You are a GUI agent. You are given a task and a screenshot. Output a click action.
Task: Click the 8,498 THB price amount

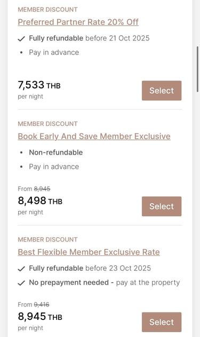40,200
